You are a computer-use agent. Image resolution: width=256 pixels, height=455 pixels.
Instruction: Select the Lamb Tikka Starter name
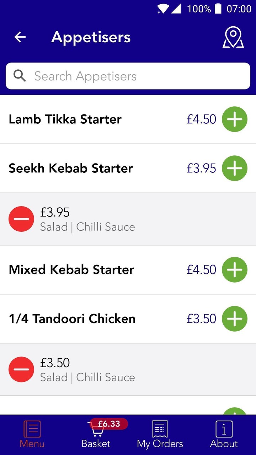tap(65, 119)
